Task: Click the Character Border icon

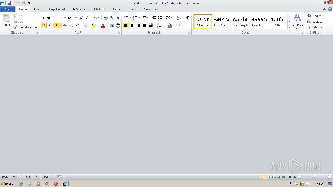Action: point(118,18)
